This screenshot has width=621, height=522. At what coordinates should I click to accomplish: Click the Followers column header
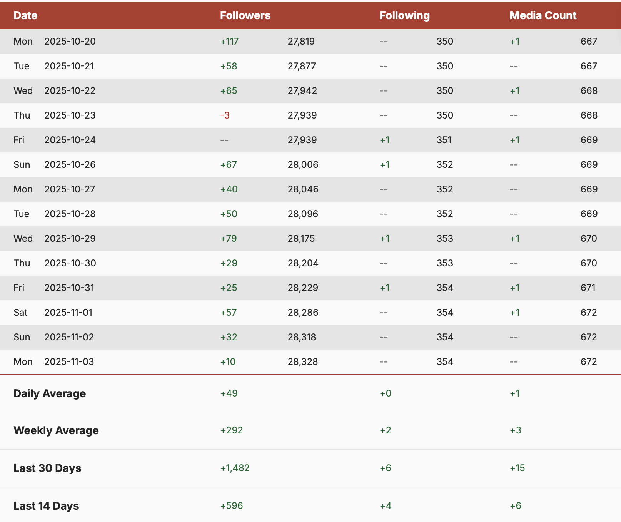pos(245,15)
